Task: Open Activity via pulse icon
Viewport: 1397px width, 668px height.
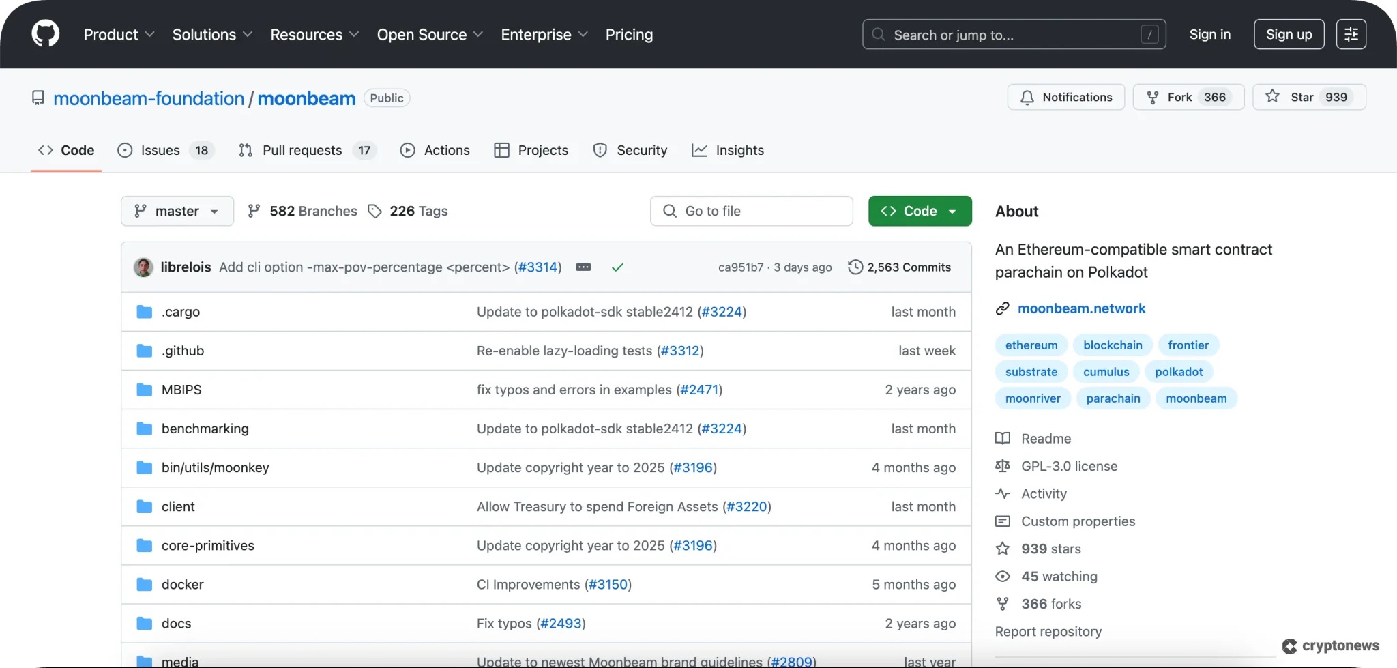Action: (x=1002, y=493)
